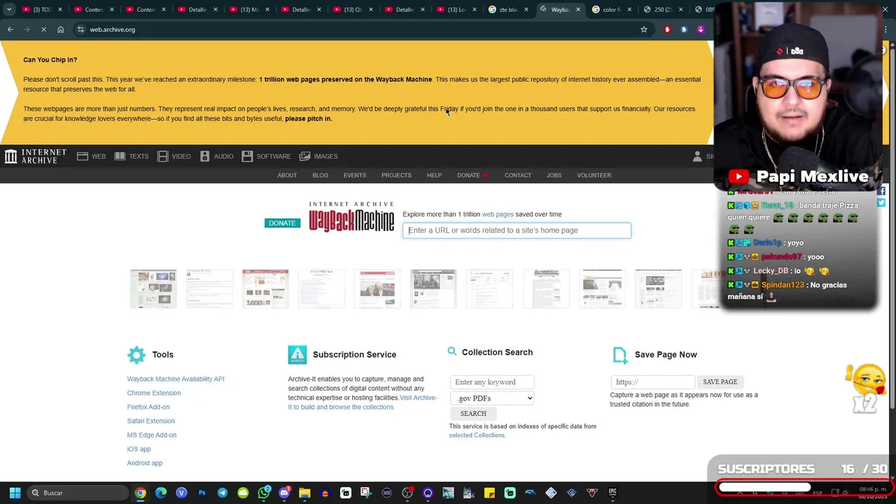896x504 pixels.
Task: Open the iOS app link
Action: [139, 449]
